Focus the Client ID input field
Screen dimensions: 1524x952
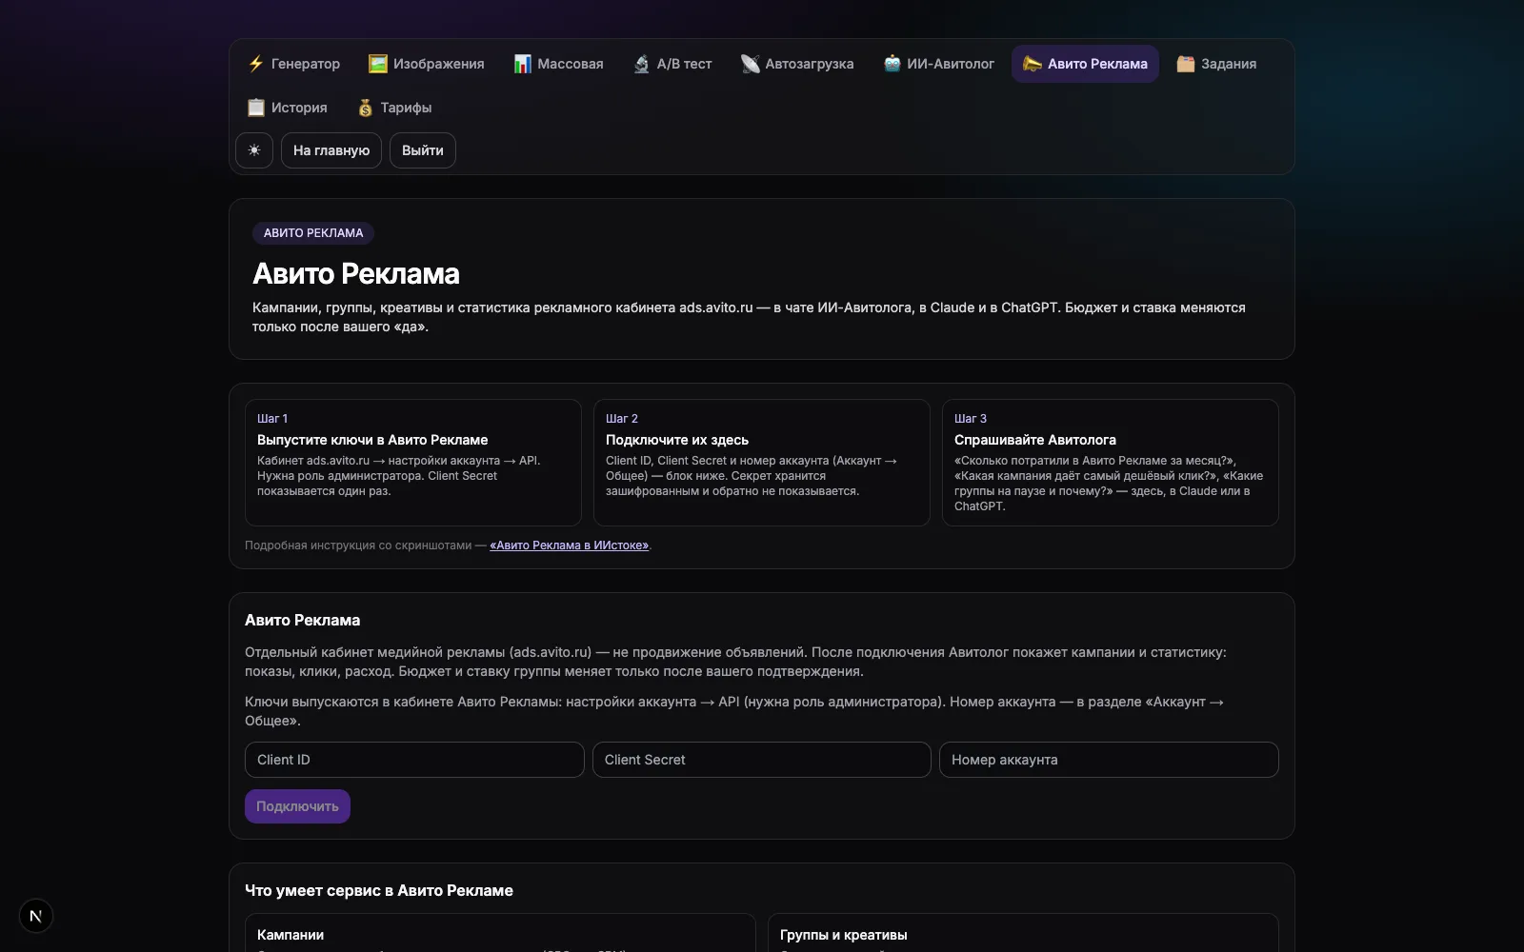coord(414,760)
